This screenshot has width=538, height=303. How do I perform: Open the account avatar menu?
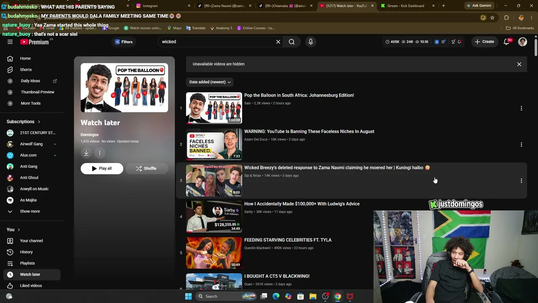tap(522, 42)
